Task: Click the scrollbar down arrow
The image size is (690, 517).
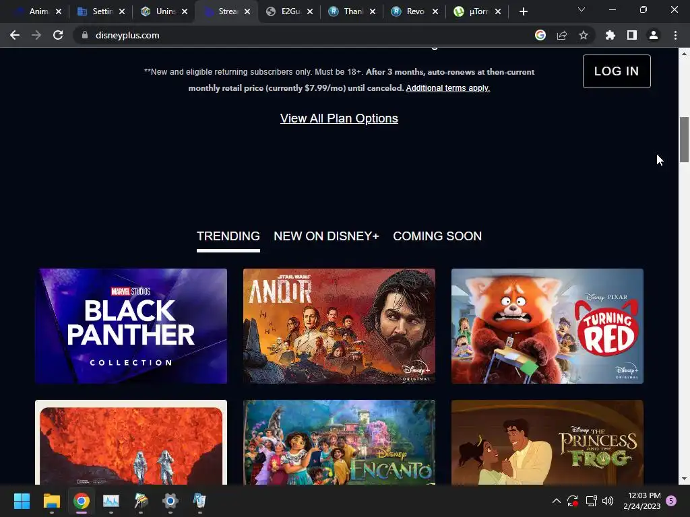Action: click(x=684, y=479)
